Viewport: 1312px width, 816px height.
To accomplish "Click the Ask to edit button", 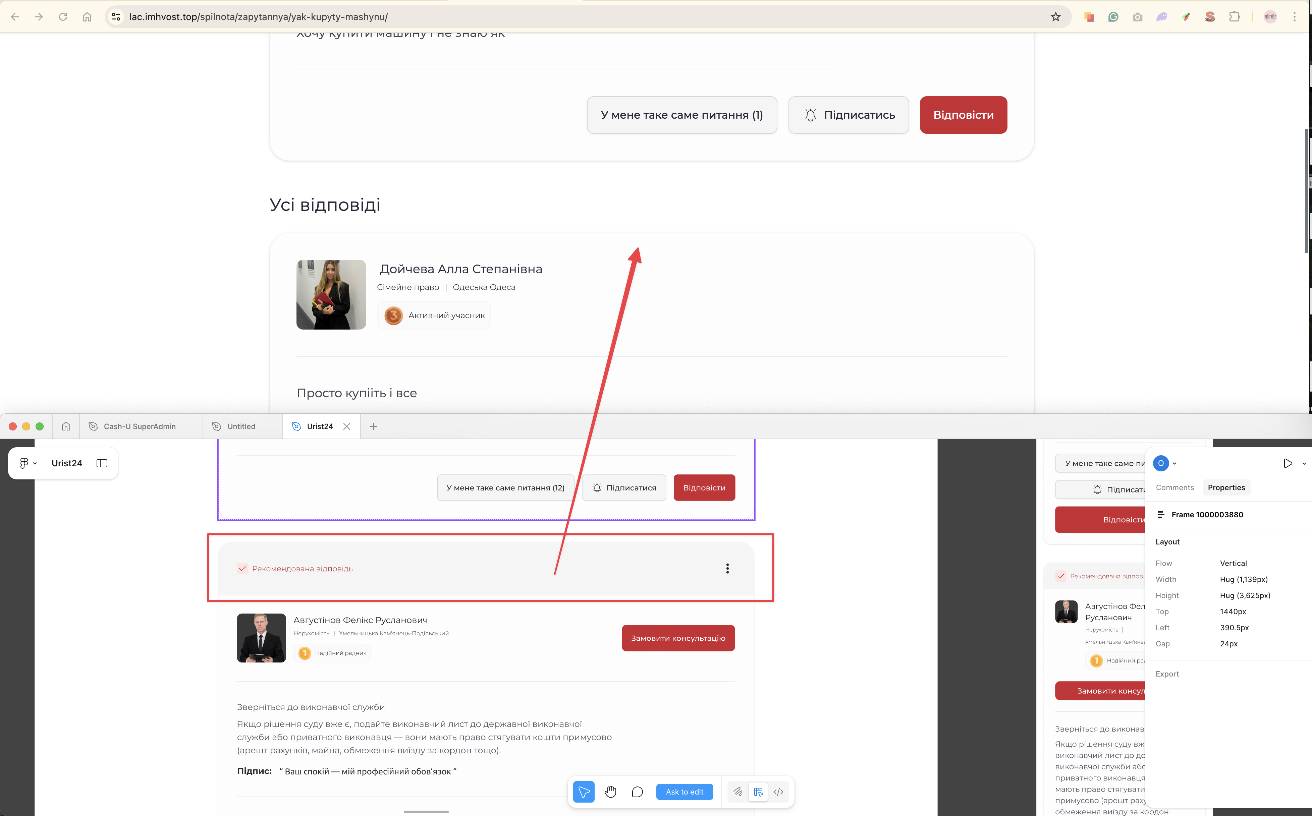I will (684, 792).
